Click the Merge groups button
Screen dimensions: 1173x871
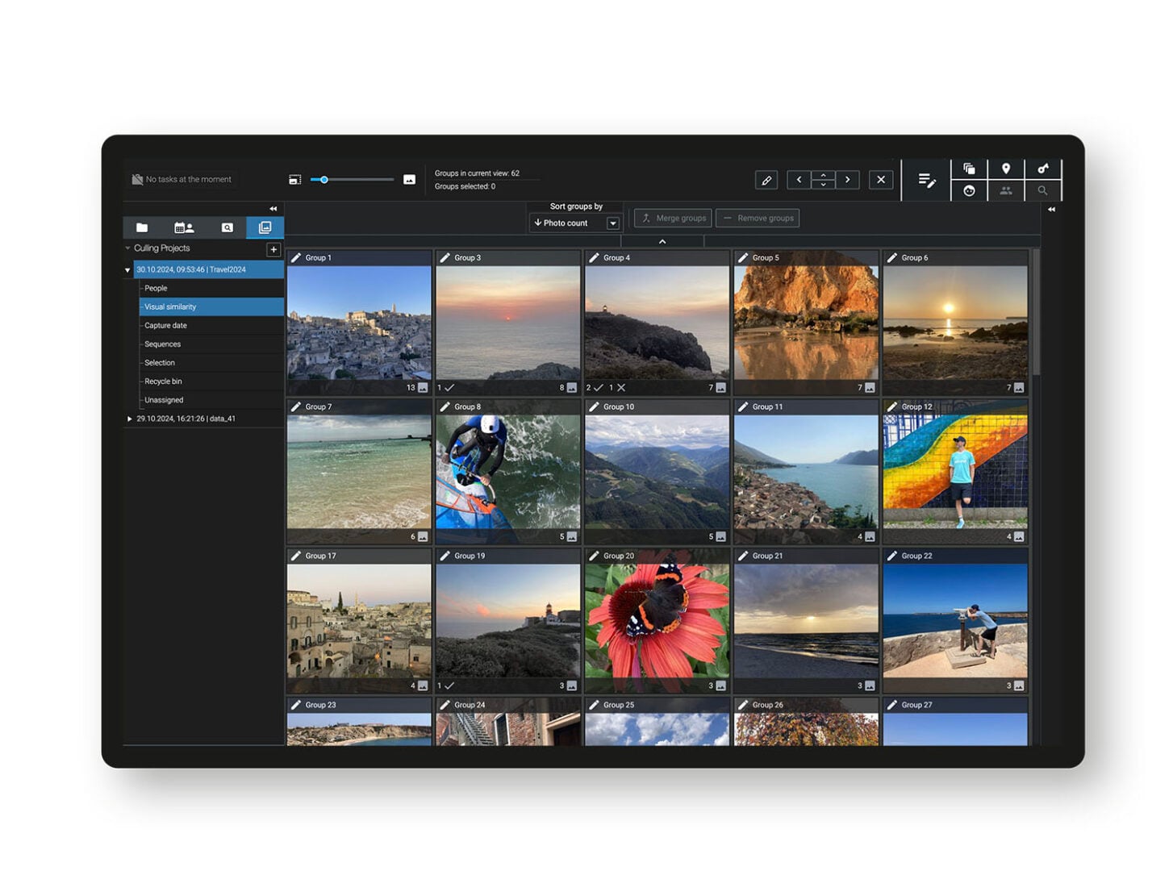tap(673, 218)
